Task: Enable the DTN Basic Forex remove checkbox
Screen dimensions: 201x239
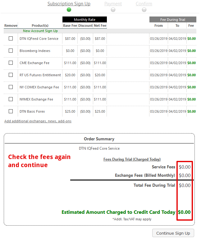Action: [11, 111]
